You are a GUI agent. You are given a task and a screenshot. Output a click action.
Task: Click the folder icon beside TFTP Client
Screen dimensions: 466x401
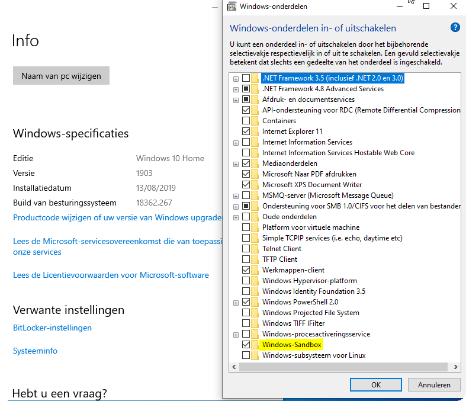coord(255,259)
